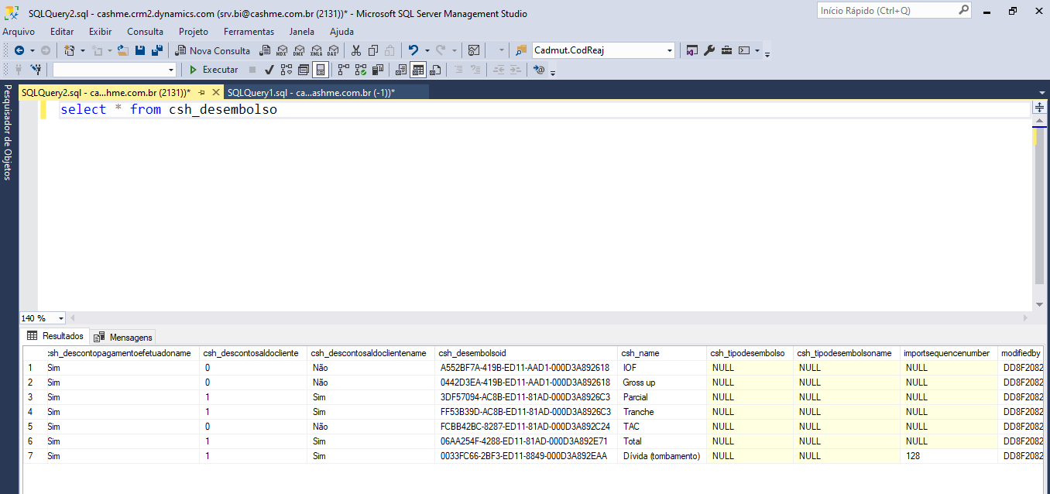Pin the SQLQuery2.sql tab
1050x494 pixels.
click(201, 92)
